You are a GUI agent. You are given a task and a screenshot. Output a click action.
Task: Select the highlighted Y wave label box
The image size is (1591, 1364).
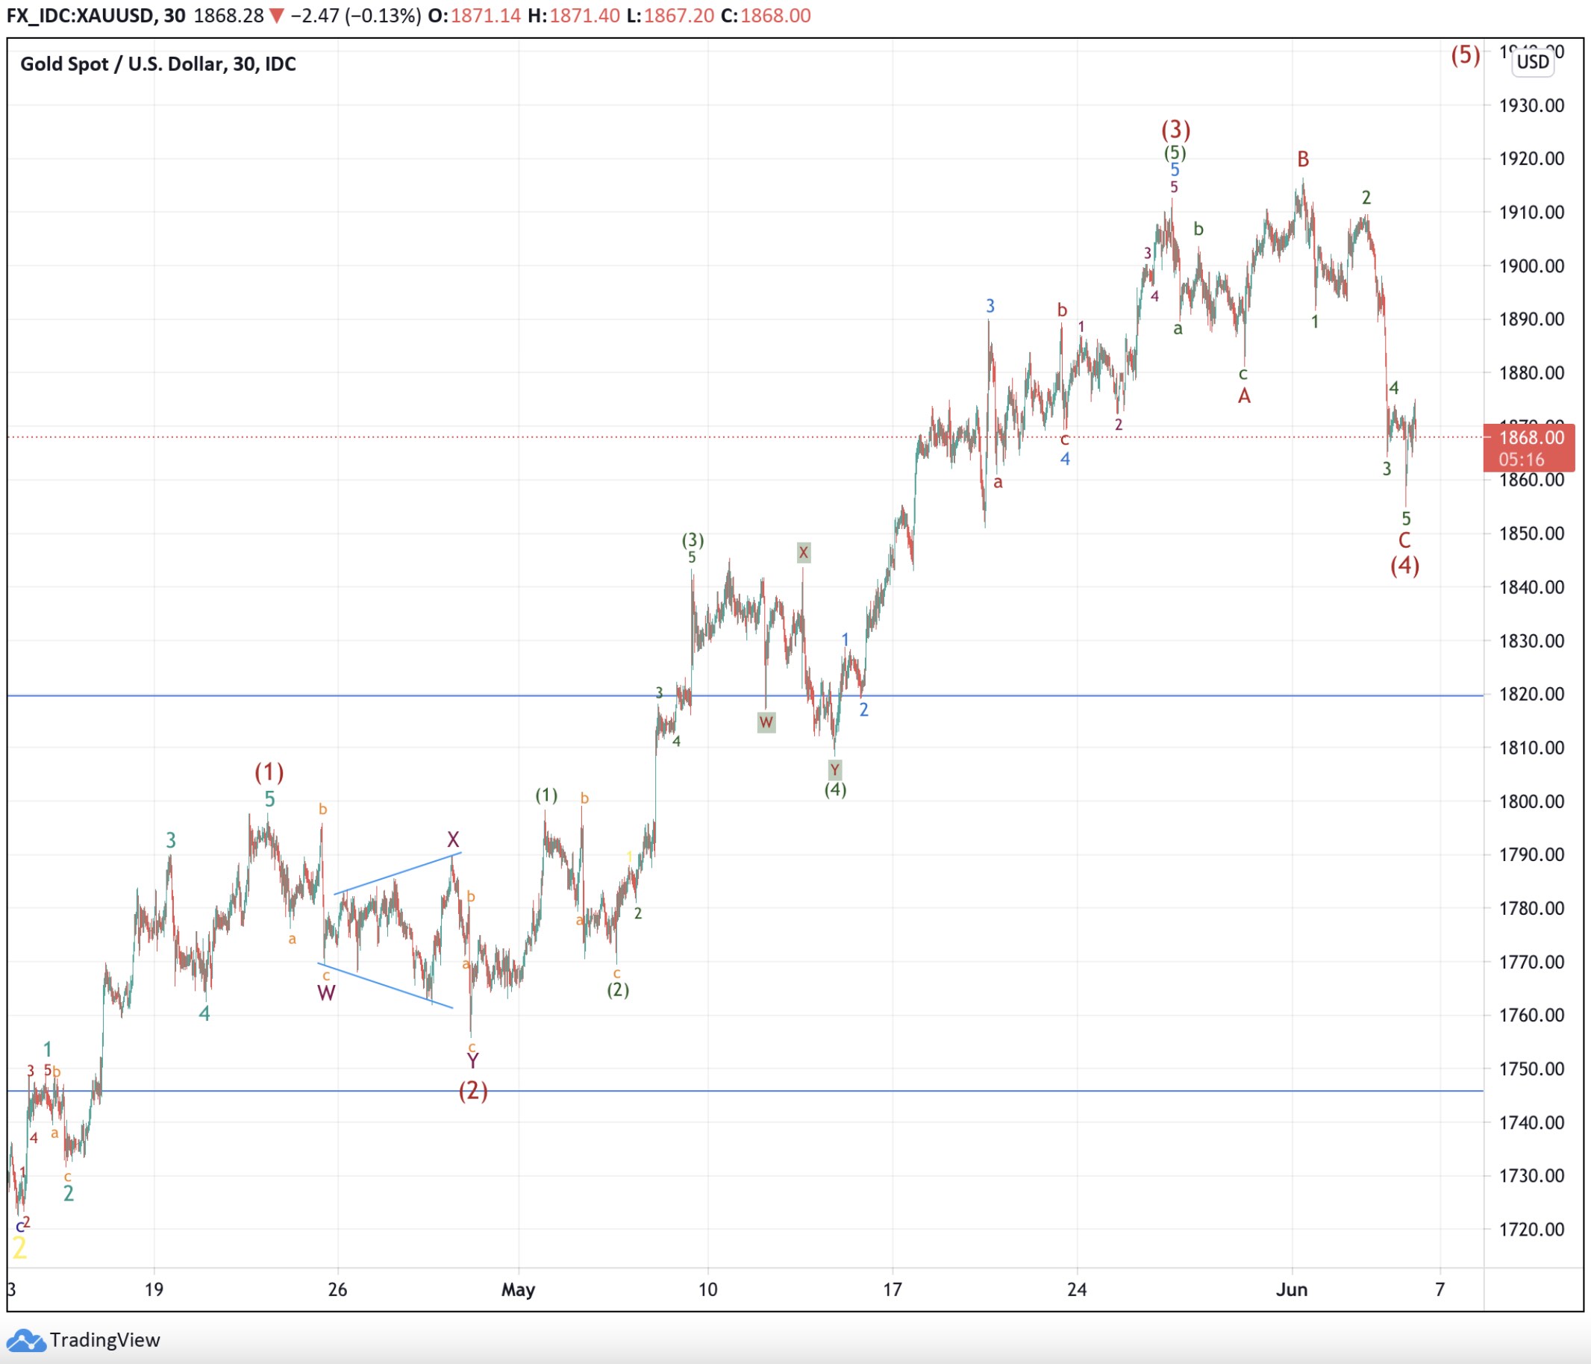click(x=834, y=770)
